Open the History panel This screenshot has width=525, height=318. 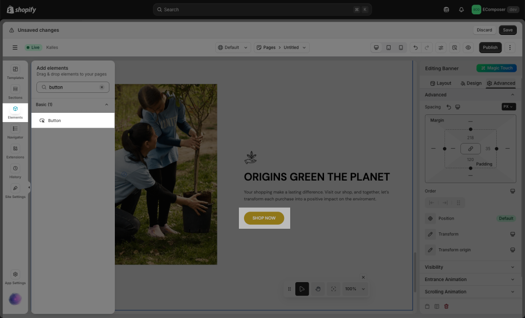tap(15, 171)
